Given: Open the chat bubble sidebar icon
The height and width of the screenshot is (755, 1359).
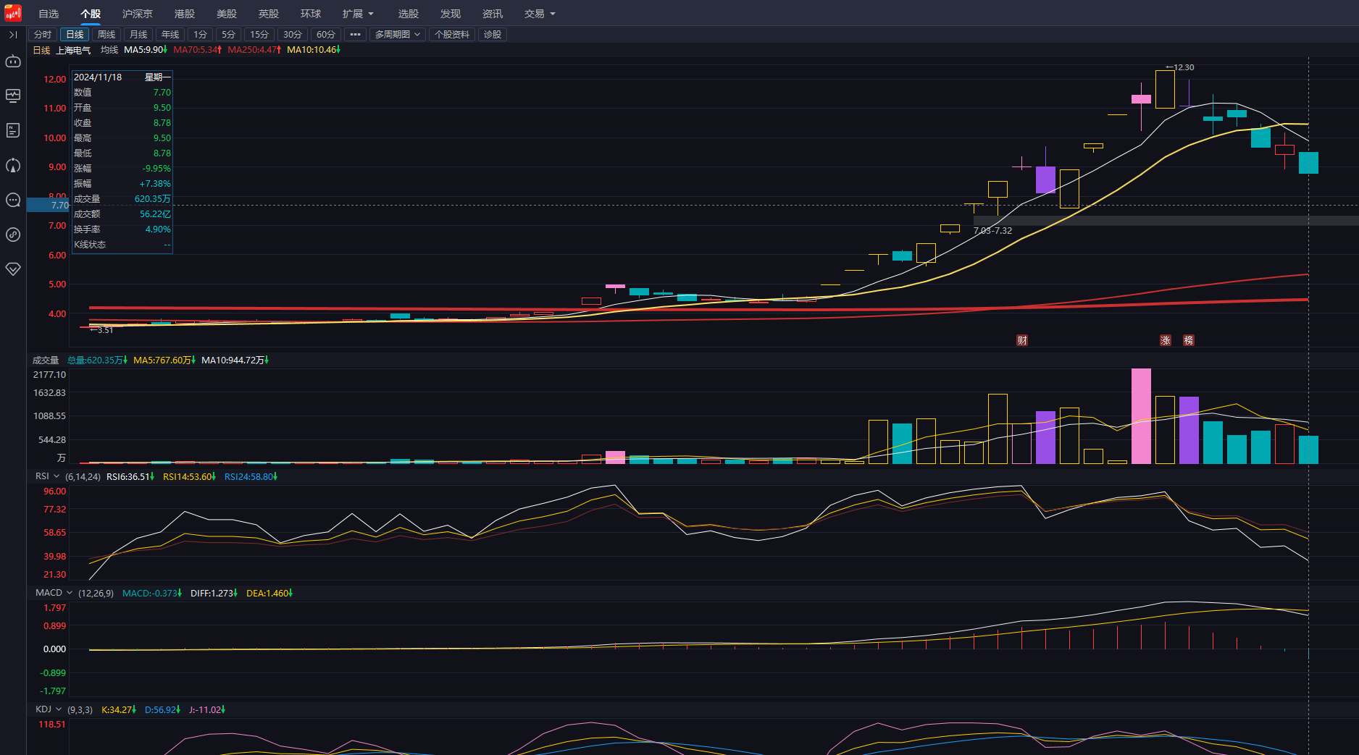Looking at the screenshot, I should coord(13,201).
